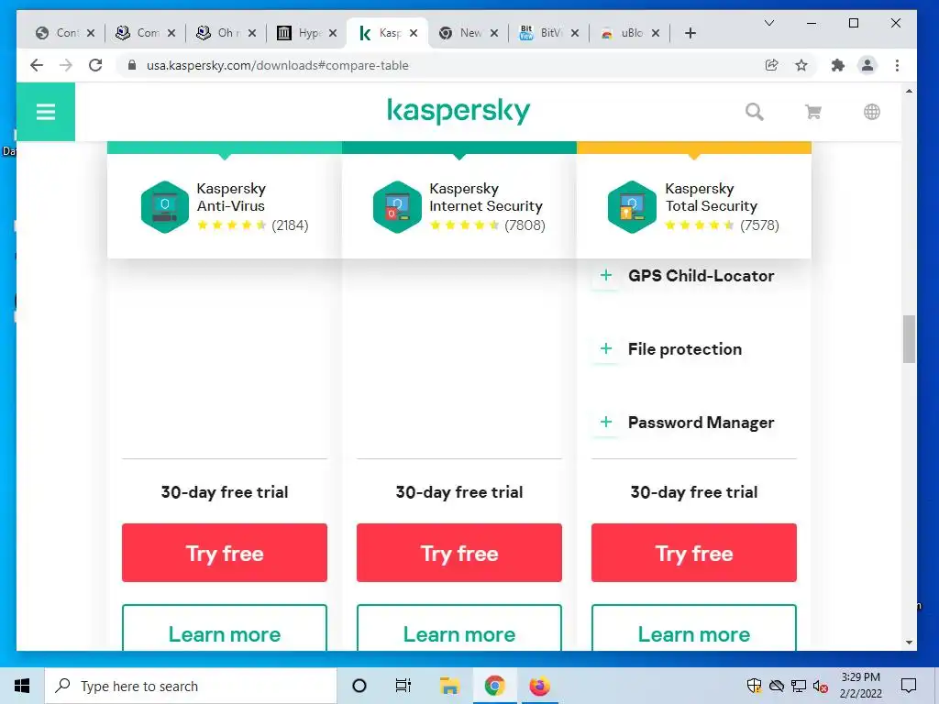Select the Kaspersky Anti-Virus product icon
The width and height of the screenshot is (939, 704).
(x=165, y=207)
